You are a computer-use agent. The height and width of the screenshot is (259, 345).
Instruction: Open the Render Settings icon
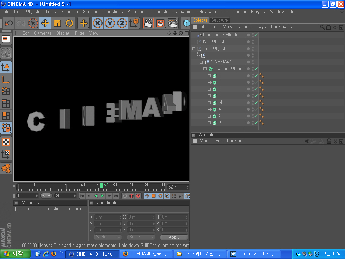coord(173,23)
